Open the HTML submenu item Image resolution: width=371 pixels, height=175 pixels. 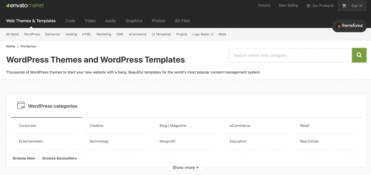coord(87,34)
